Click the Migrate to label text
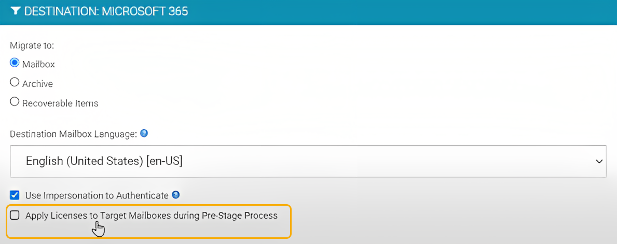This screenshot has height=244, width=617. pyautogui.click(x=32, y=45)
